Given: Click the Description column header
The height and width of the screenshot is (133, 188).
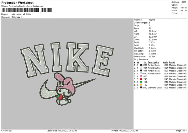Looking at the screenshot, I should (154, 62).
